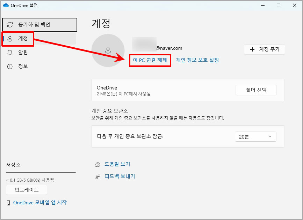Open 개인 정보 보호 설정 link
The height and width of the screenshot is (220, 303).
197,60
